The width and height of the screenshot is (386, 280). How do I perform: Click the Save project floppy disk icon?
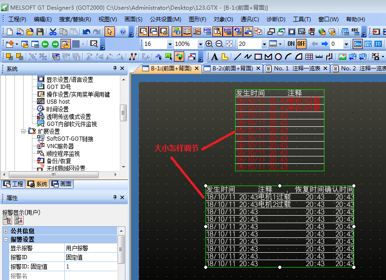40,31
